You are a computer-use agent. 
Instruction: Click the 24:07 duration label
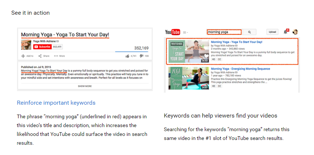click(205, 87)
